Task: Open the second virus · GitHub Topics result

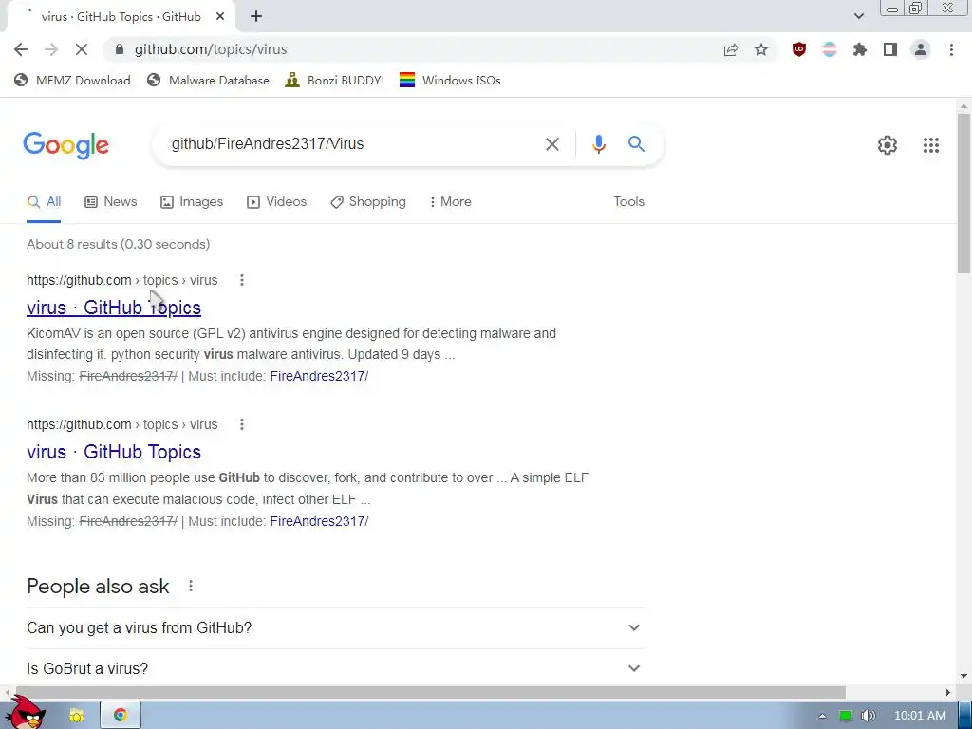Action: click(x=114, y=452)
